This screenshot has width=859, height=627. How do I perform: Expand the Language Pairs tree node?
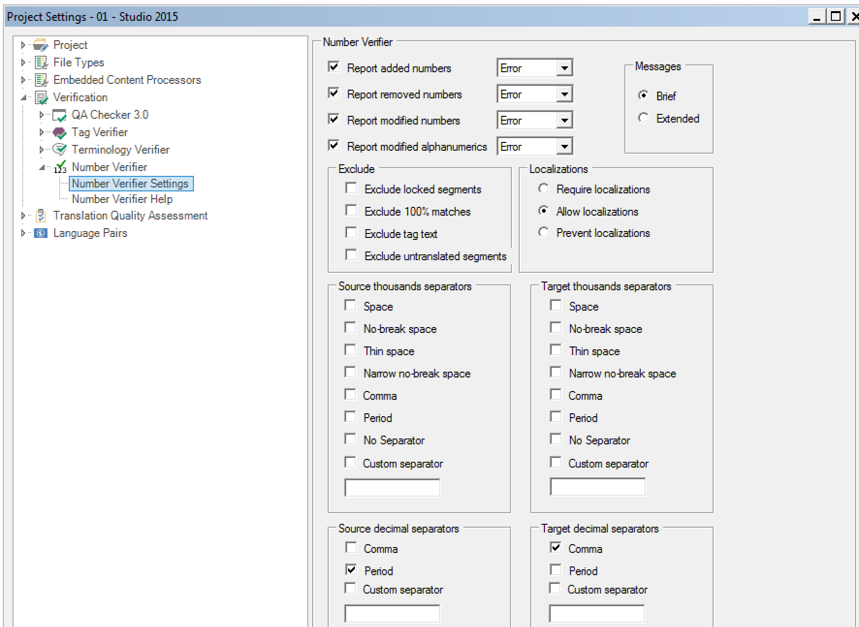[23, 233]
